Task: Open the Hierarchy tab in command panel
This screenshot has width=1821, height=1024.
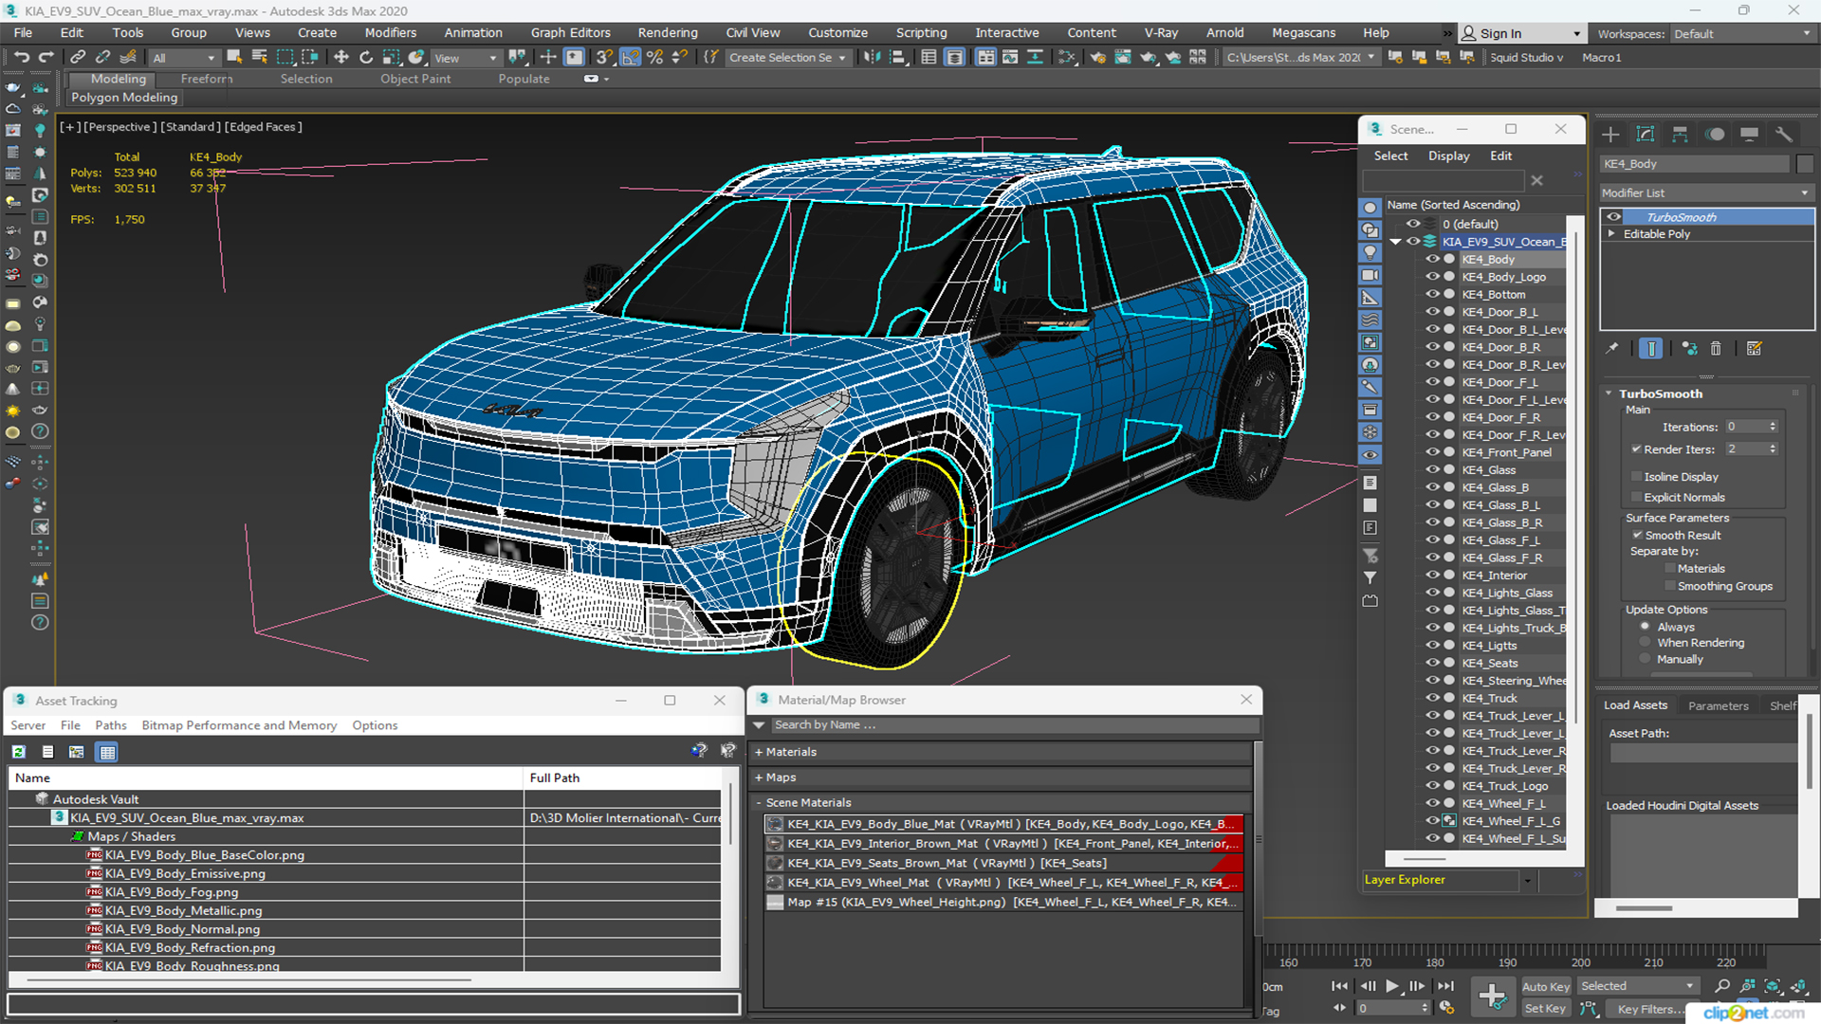Action: point(1680,135)
